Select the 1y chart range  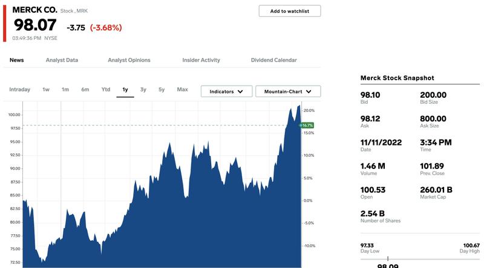[125, 90]
